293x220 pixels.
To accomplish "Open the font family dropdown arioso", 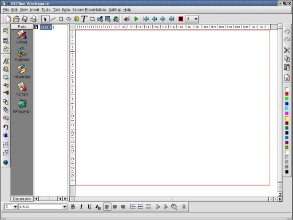I will [42, 207].
